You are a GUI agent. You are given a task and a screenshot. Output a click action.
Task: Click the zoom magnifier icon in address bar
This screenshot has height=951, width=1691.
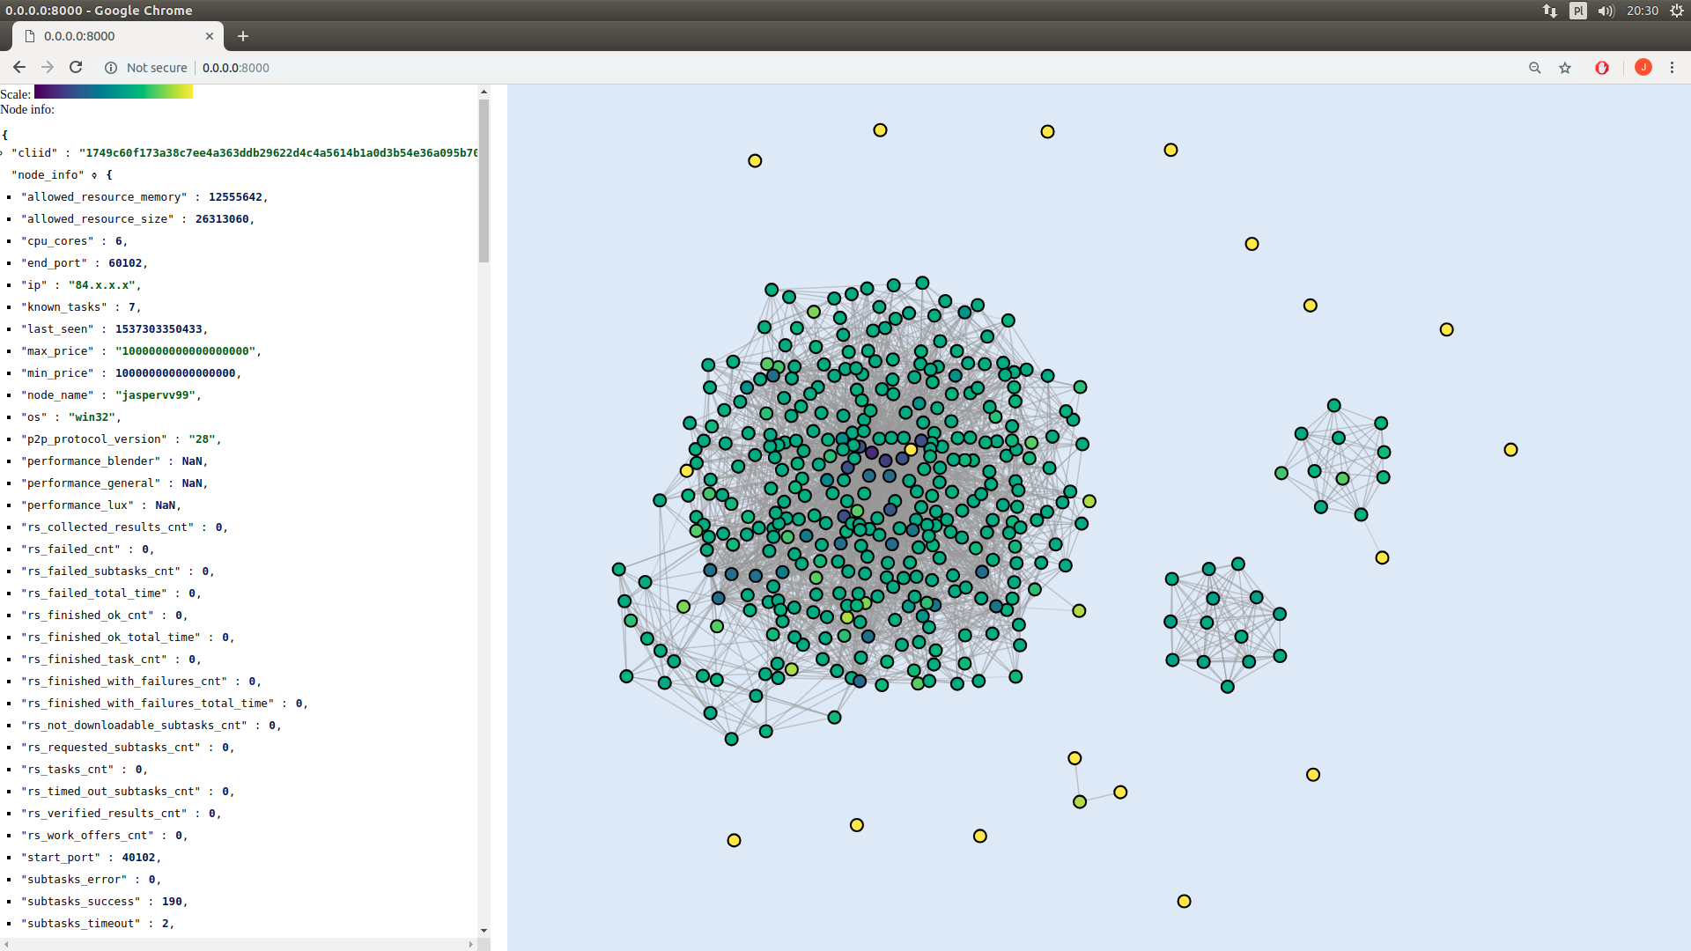(1534, 68)
